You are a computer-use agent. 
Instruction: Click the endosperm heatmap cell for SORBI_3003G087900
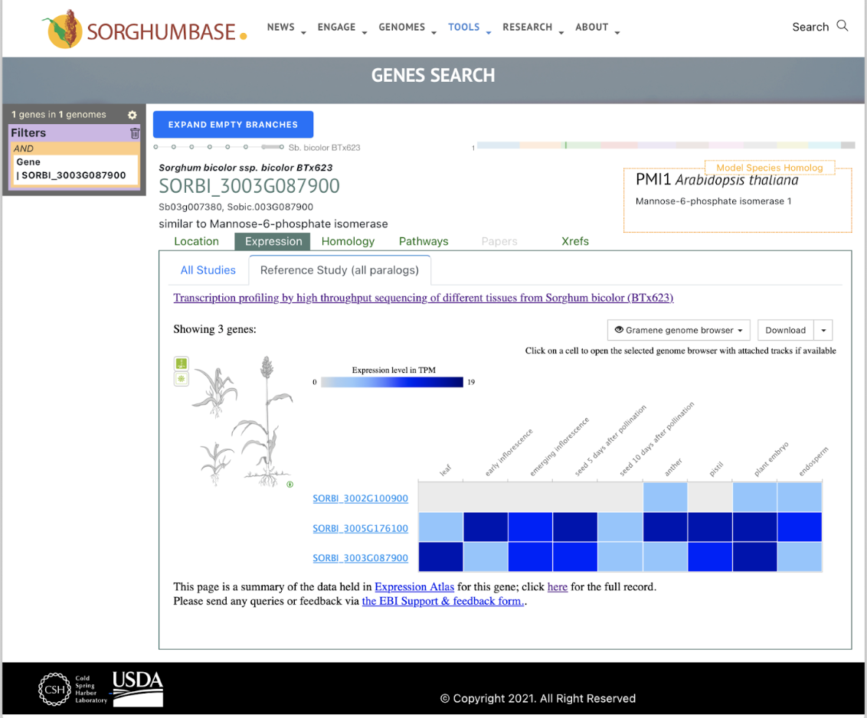[x=799, y=557]
